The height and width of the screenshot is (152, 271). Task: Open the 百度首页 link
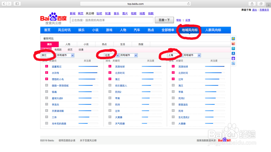tap(264, 10)
